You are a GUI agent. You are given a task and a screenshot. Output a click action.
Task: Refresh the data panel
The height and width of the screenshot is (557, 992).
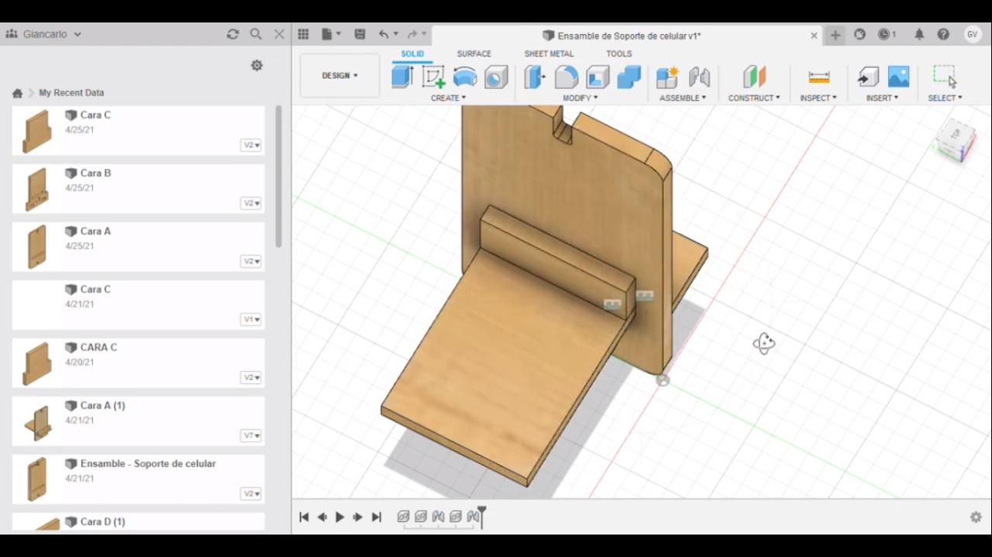pyautogui.click(x=232, y=34)
